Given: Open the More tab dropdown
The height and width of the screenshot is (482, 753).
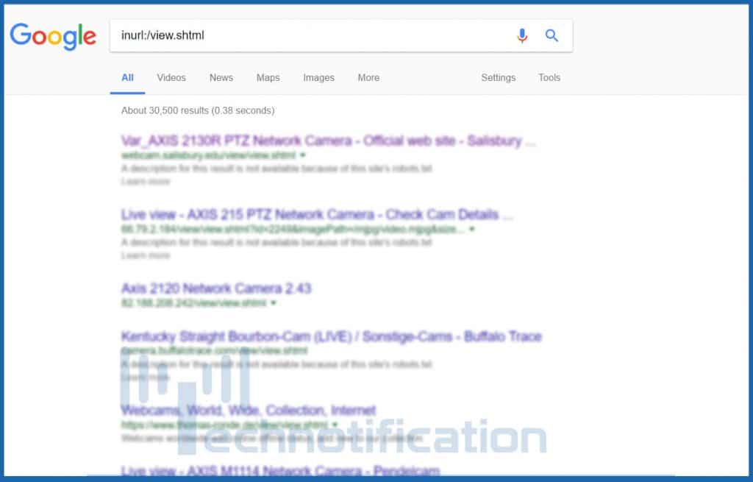Looking at the screenshot, I should pyautogui.click(x=368, y=77).
